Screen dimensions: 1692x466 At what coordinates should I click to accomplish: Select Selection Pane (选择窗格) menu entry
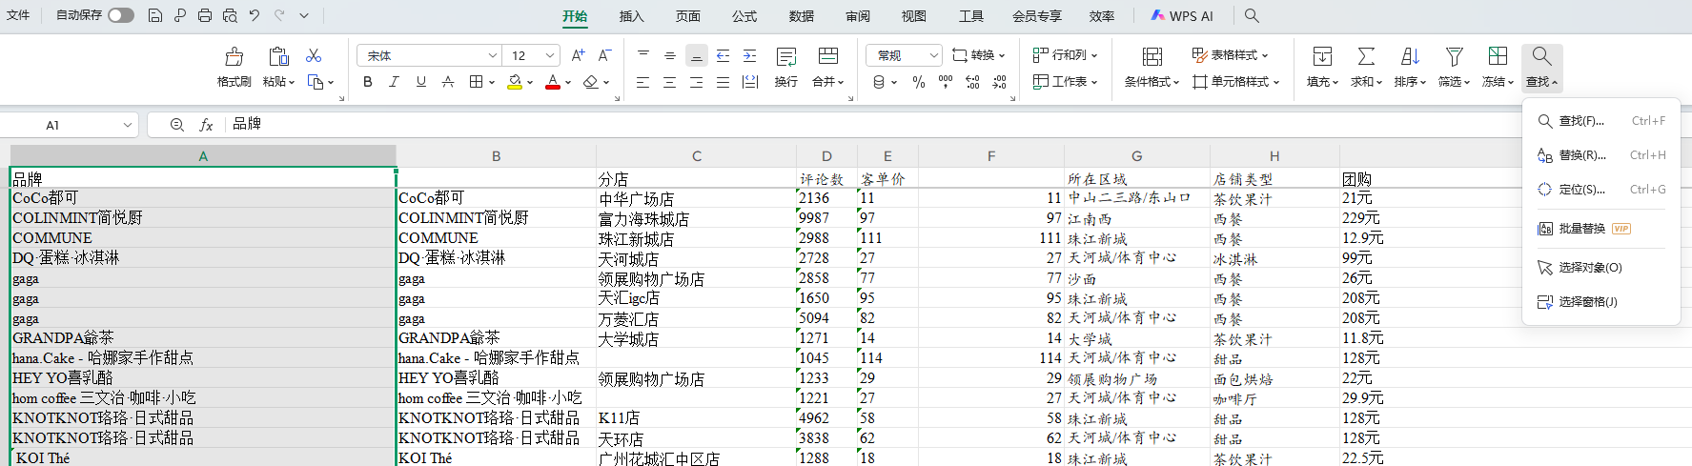click(x=1601, y=302)
